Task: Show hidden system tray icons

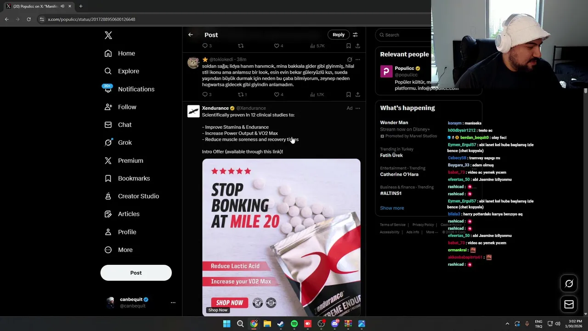Action: coord(507,324)
